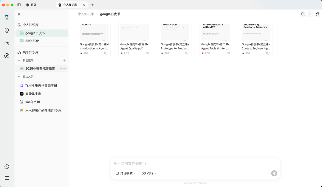Viewport: 322px width, 187px height.
Task: Open history using the clock icon
Action: pos(7,167)
